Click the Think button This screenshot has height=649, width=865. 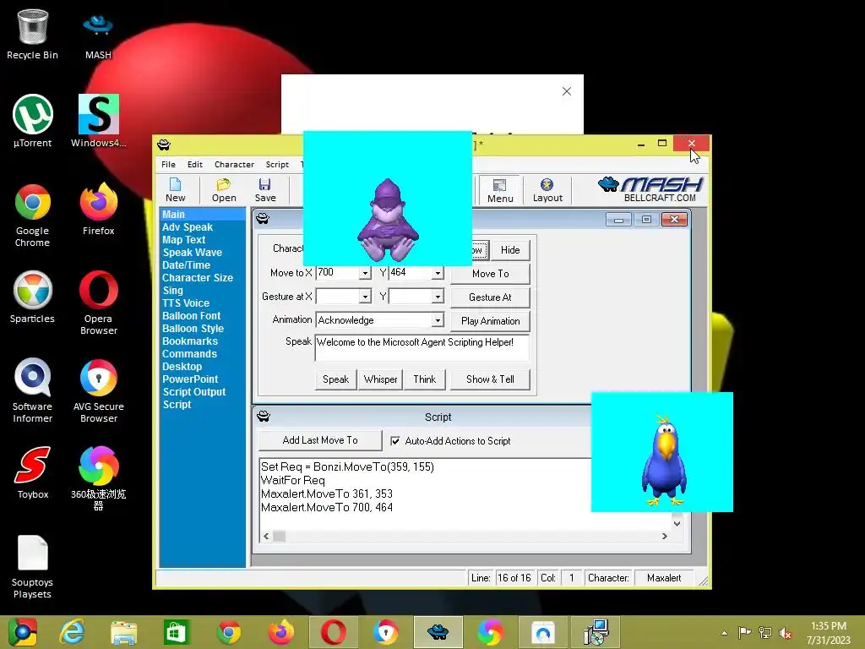pos(424,379)
